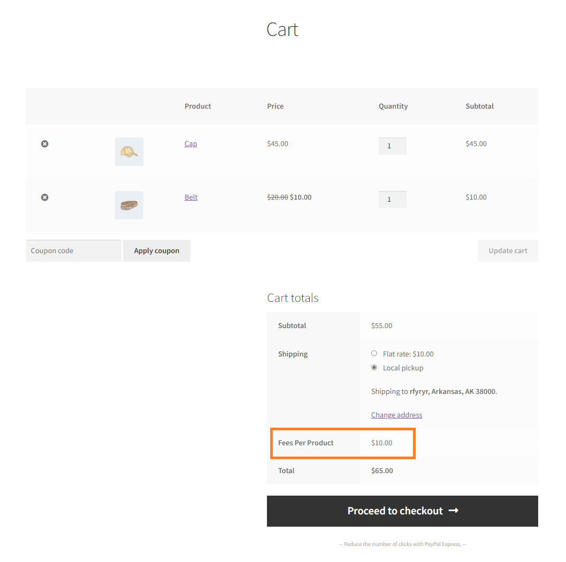Open the Change address link

point(397,415)
